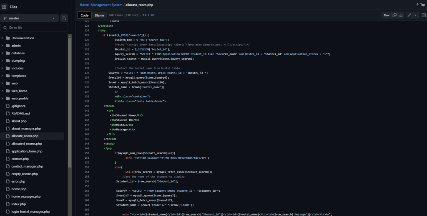Screen dimensions: 427x216
Task: Go to Hostel-Management-System breadcrumb link
Action: click(101, 5)
